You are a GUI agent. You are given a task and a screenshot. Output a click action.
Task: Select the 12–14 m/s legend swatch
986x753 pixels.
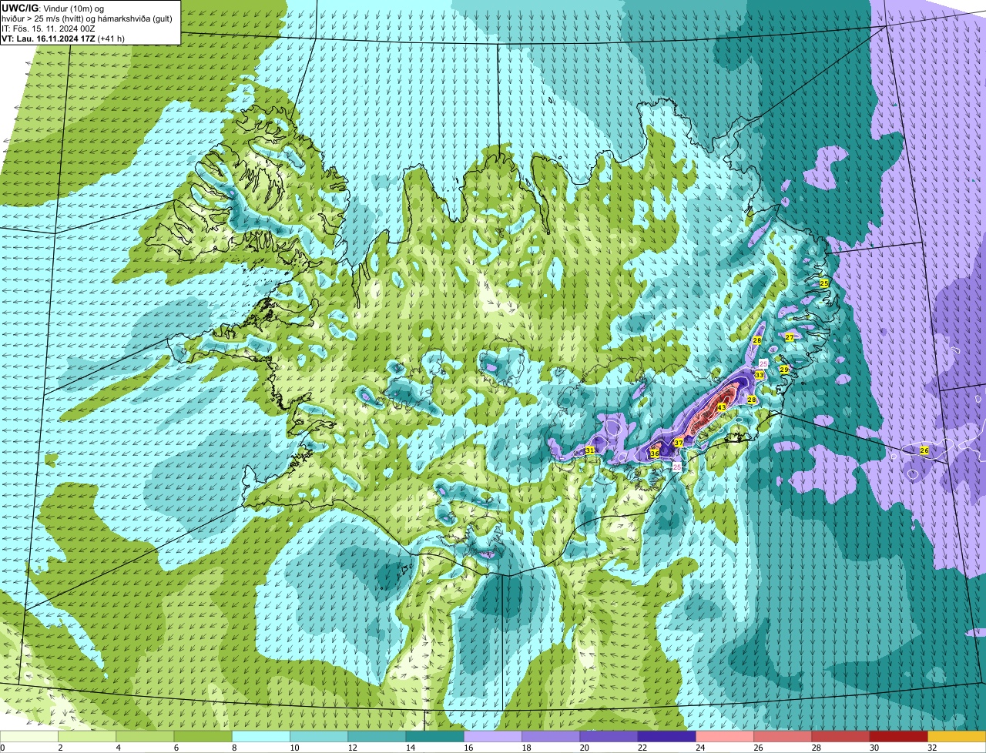377,736
